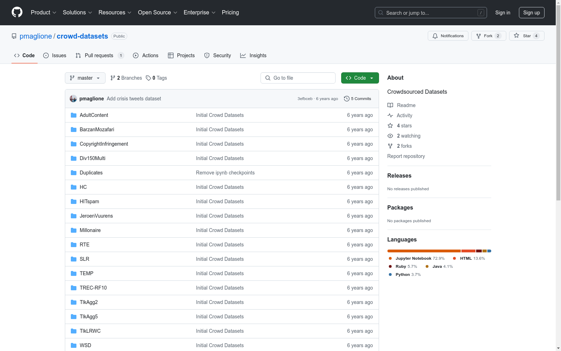
Task: Click the Activity pulse icon
Action: 390,115
